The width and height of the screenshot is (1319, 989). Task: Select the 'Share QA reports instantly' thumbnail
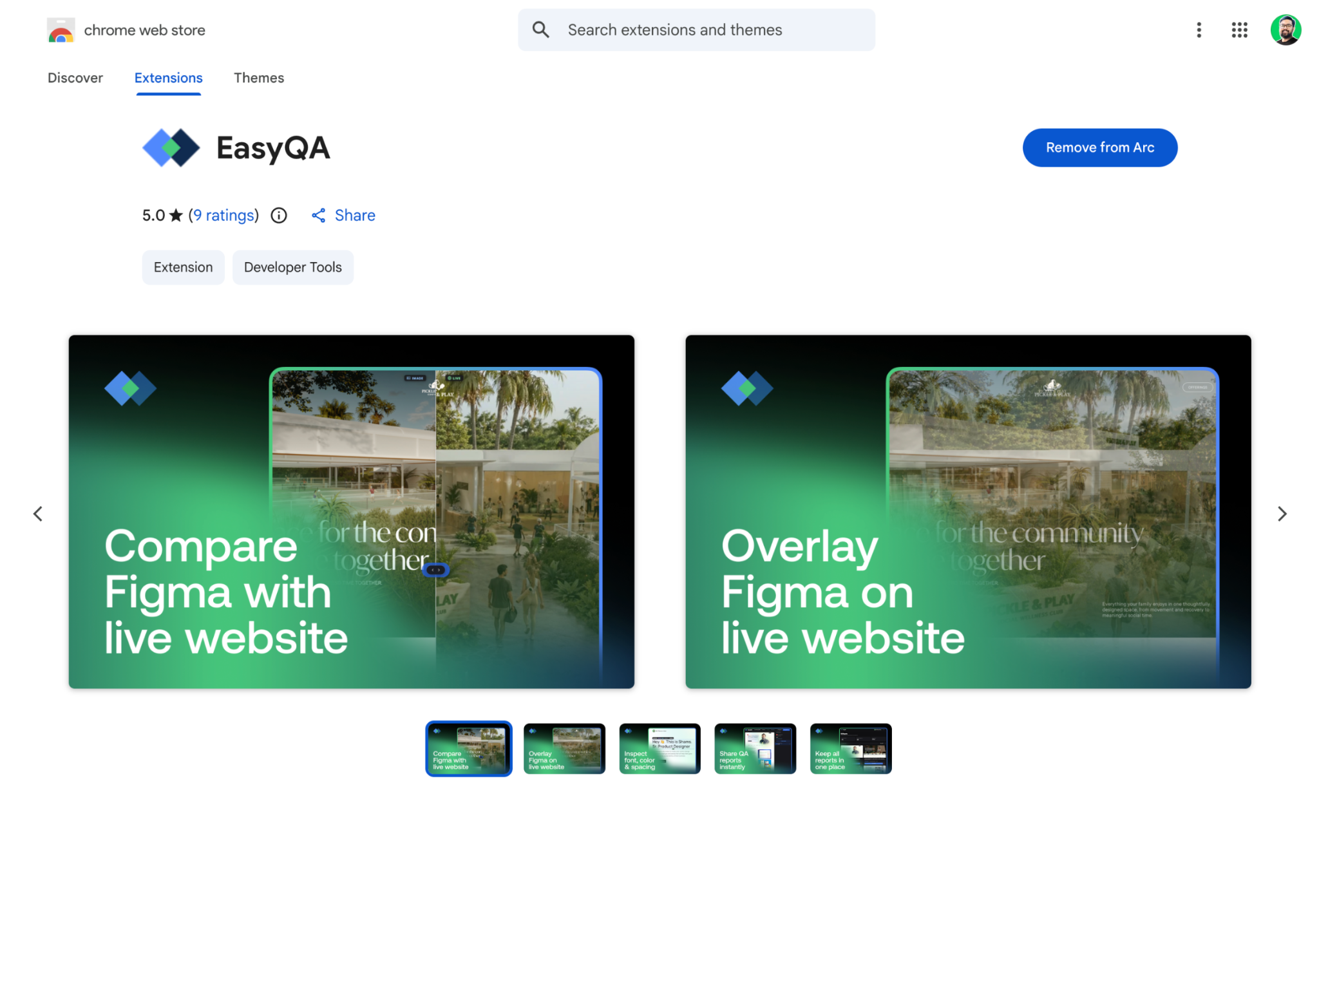tap(755, 748)
